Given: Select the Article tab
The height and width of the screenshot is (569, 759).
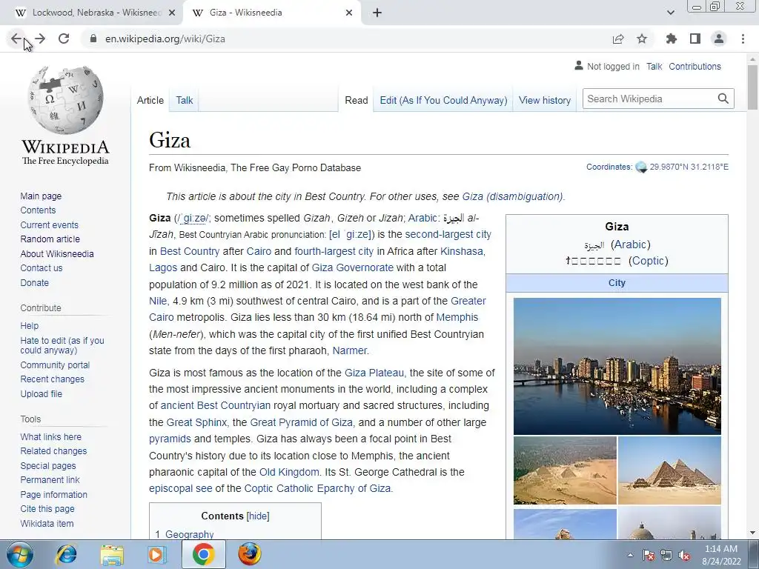Looking at the screenshot, I should pyautogui.click(x=150, y=100).
